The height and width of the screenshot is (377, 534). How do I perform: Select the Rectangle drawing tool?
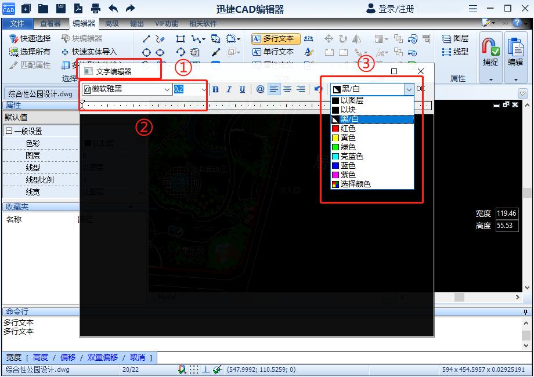tap(181, 39)
